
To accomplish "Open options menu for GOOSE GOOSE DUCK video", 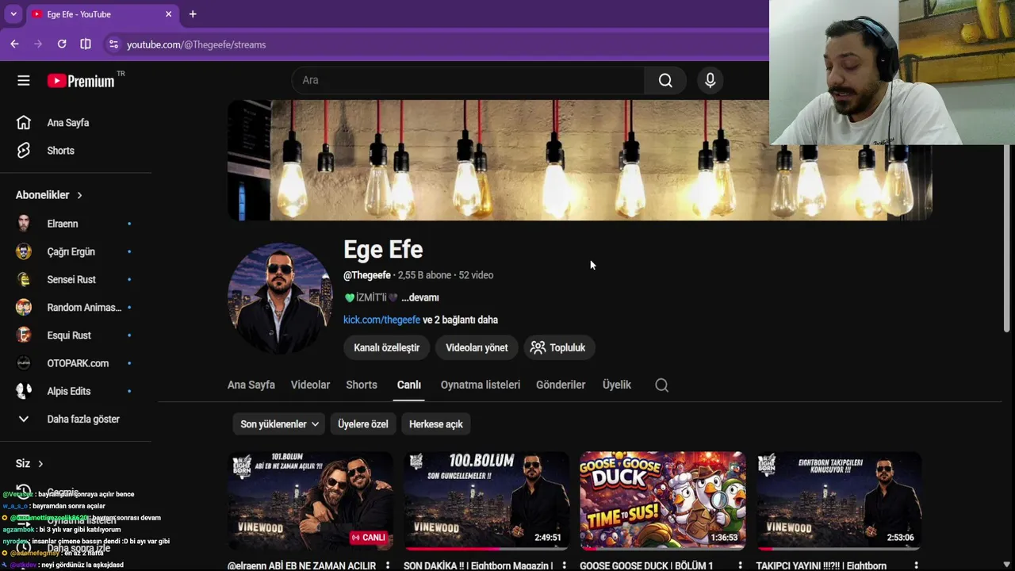I will point(740,565).
